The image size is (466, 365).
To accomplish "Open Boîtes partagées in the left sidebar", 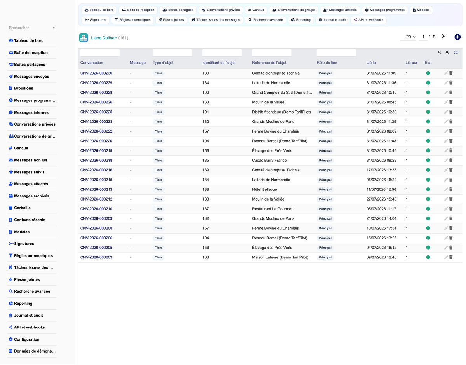I will click(x=30, y=65).
